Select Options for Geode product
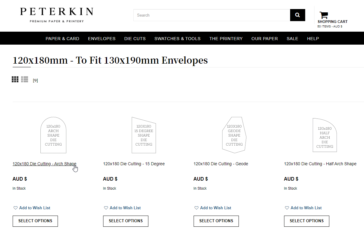364x237 pixels. tap(216, 221)
